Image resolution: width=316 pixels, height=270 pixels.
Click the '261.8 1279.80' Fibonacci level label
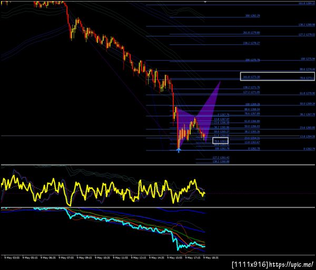[x=252, y=33]
